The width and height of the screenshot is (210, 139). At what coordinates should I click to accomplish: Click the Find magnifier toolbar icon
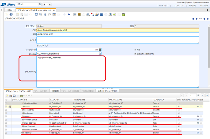[41, 14]
